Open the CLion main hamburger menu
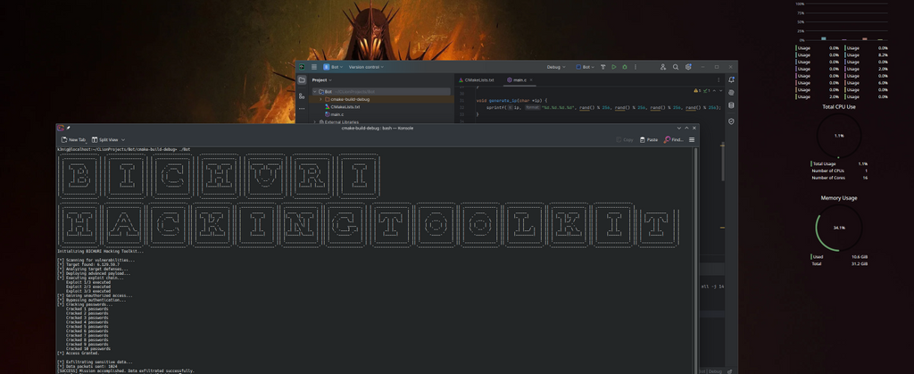914x374 pixels. (x=314, y=67)
